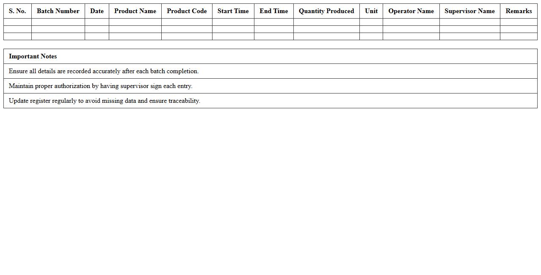The width and height of the screenshot is (541, 275).
Task: Click the note about supervisor authorization
Action: 101,86
